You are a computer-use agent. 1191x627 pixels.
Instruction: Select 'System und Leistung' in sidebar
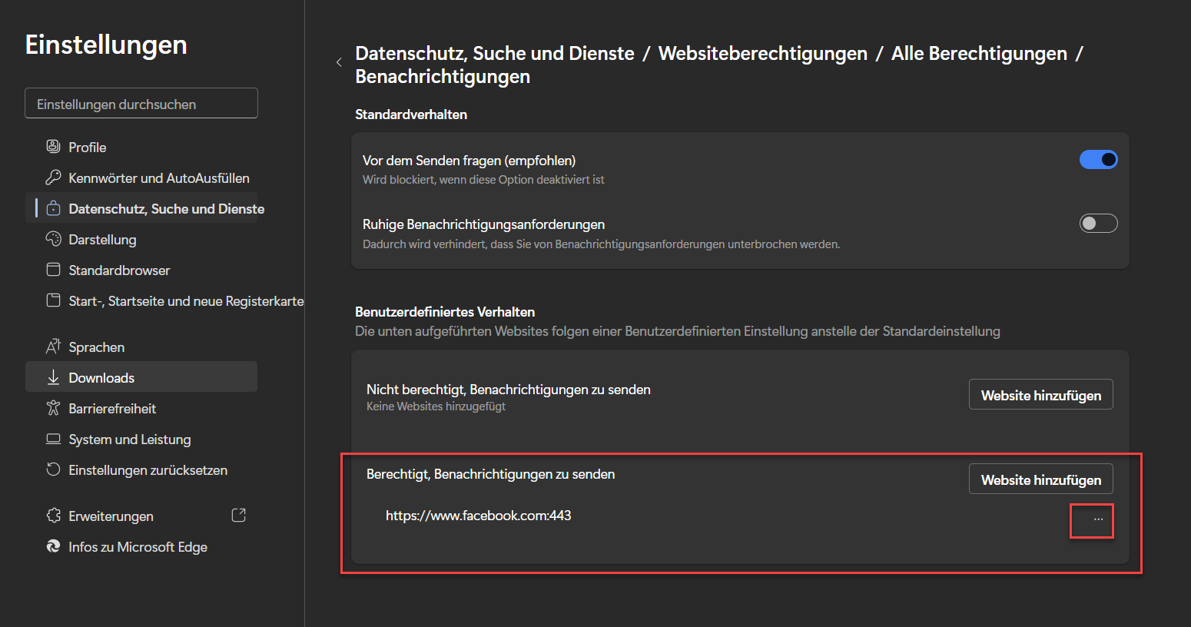129,439
